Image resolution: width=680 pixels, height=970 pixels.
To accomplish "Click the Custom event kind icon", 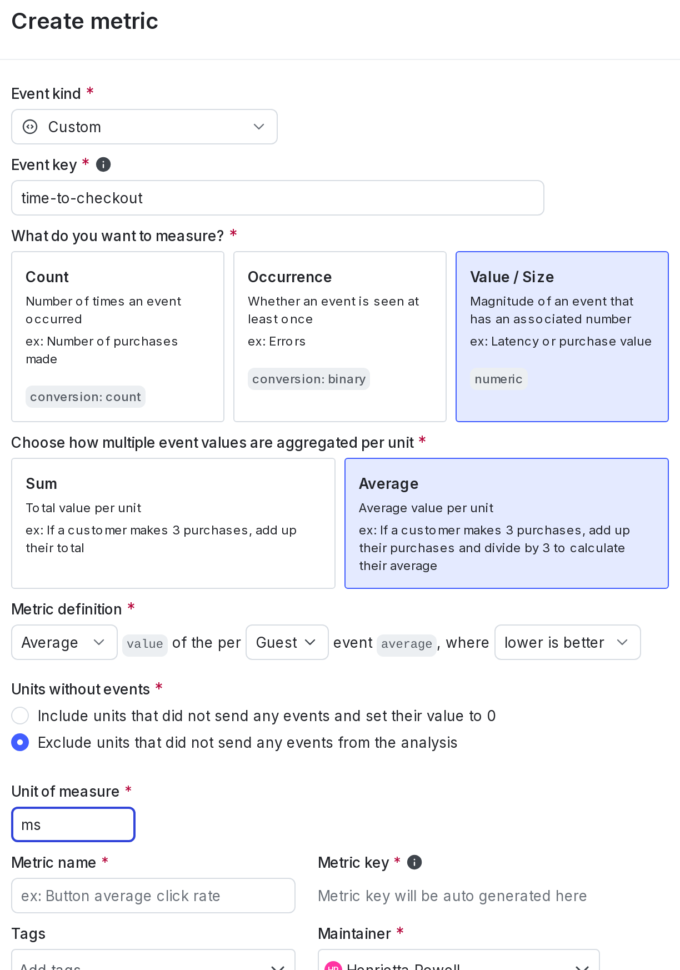I will 29,127.
